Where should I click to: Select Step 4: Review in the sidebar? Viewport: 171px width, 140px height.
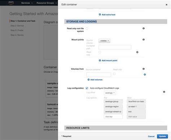pyautogui.click(x=17, y=35)
